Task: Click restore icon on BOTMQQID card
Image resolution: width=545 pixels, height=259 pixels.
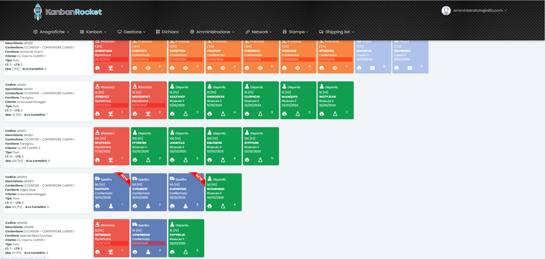Action: click(x=111, y=252)
